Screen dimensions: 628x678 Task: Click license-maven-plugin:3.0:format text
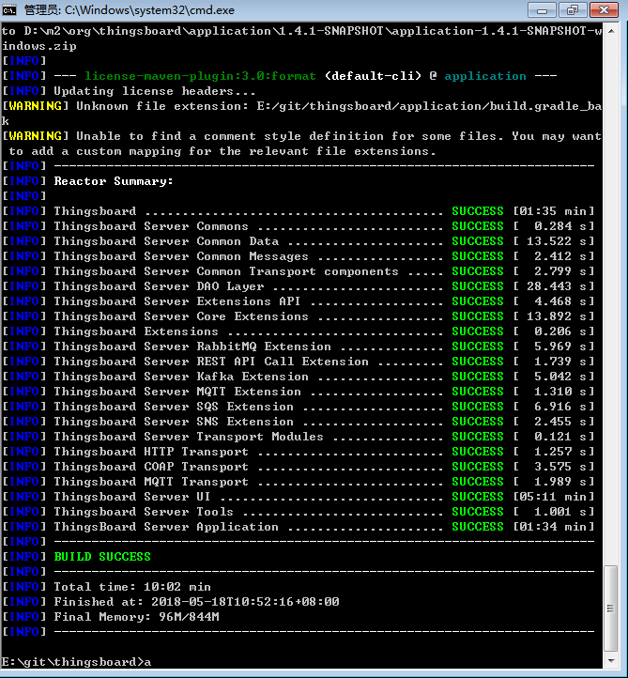click(200, 76)
